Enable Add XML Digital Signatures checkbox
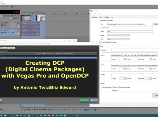This screenshot has width=158, height=117. (101, 42)
